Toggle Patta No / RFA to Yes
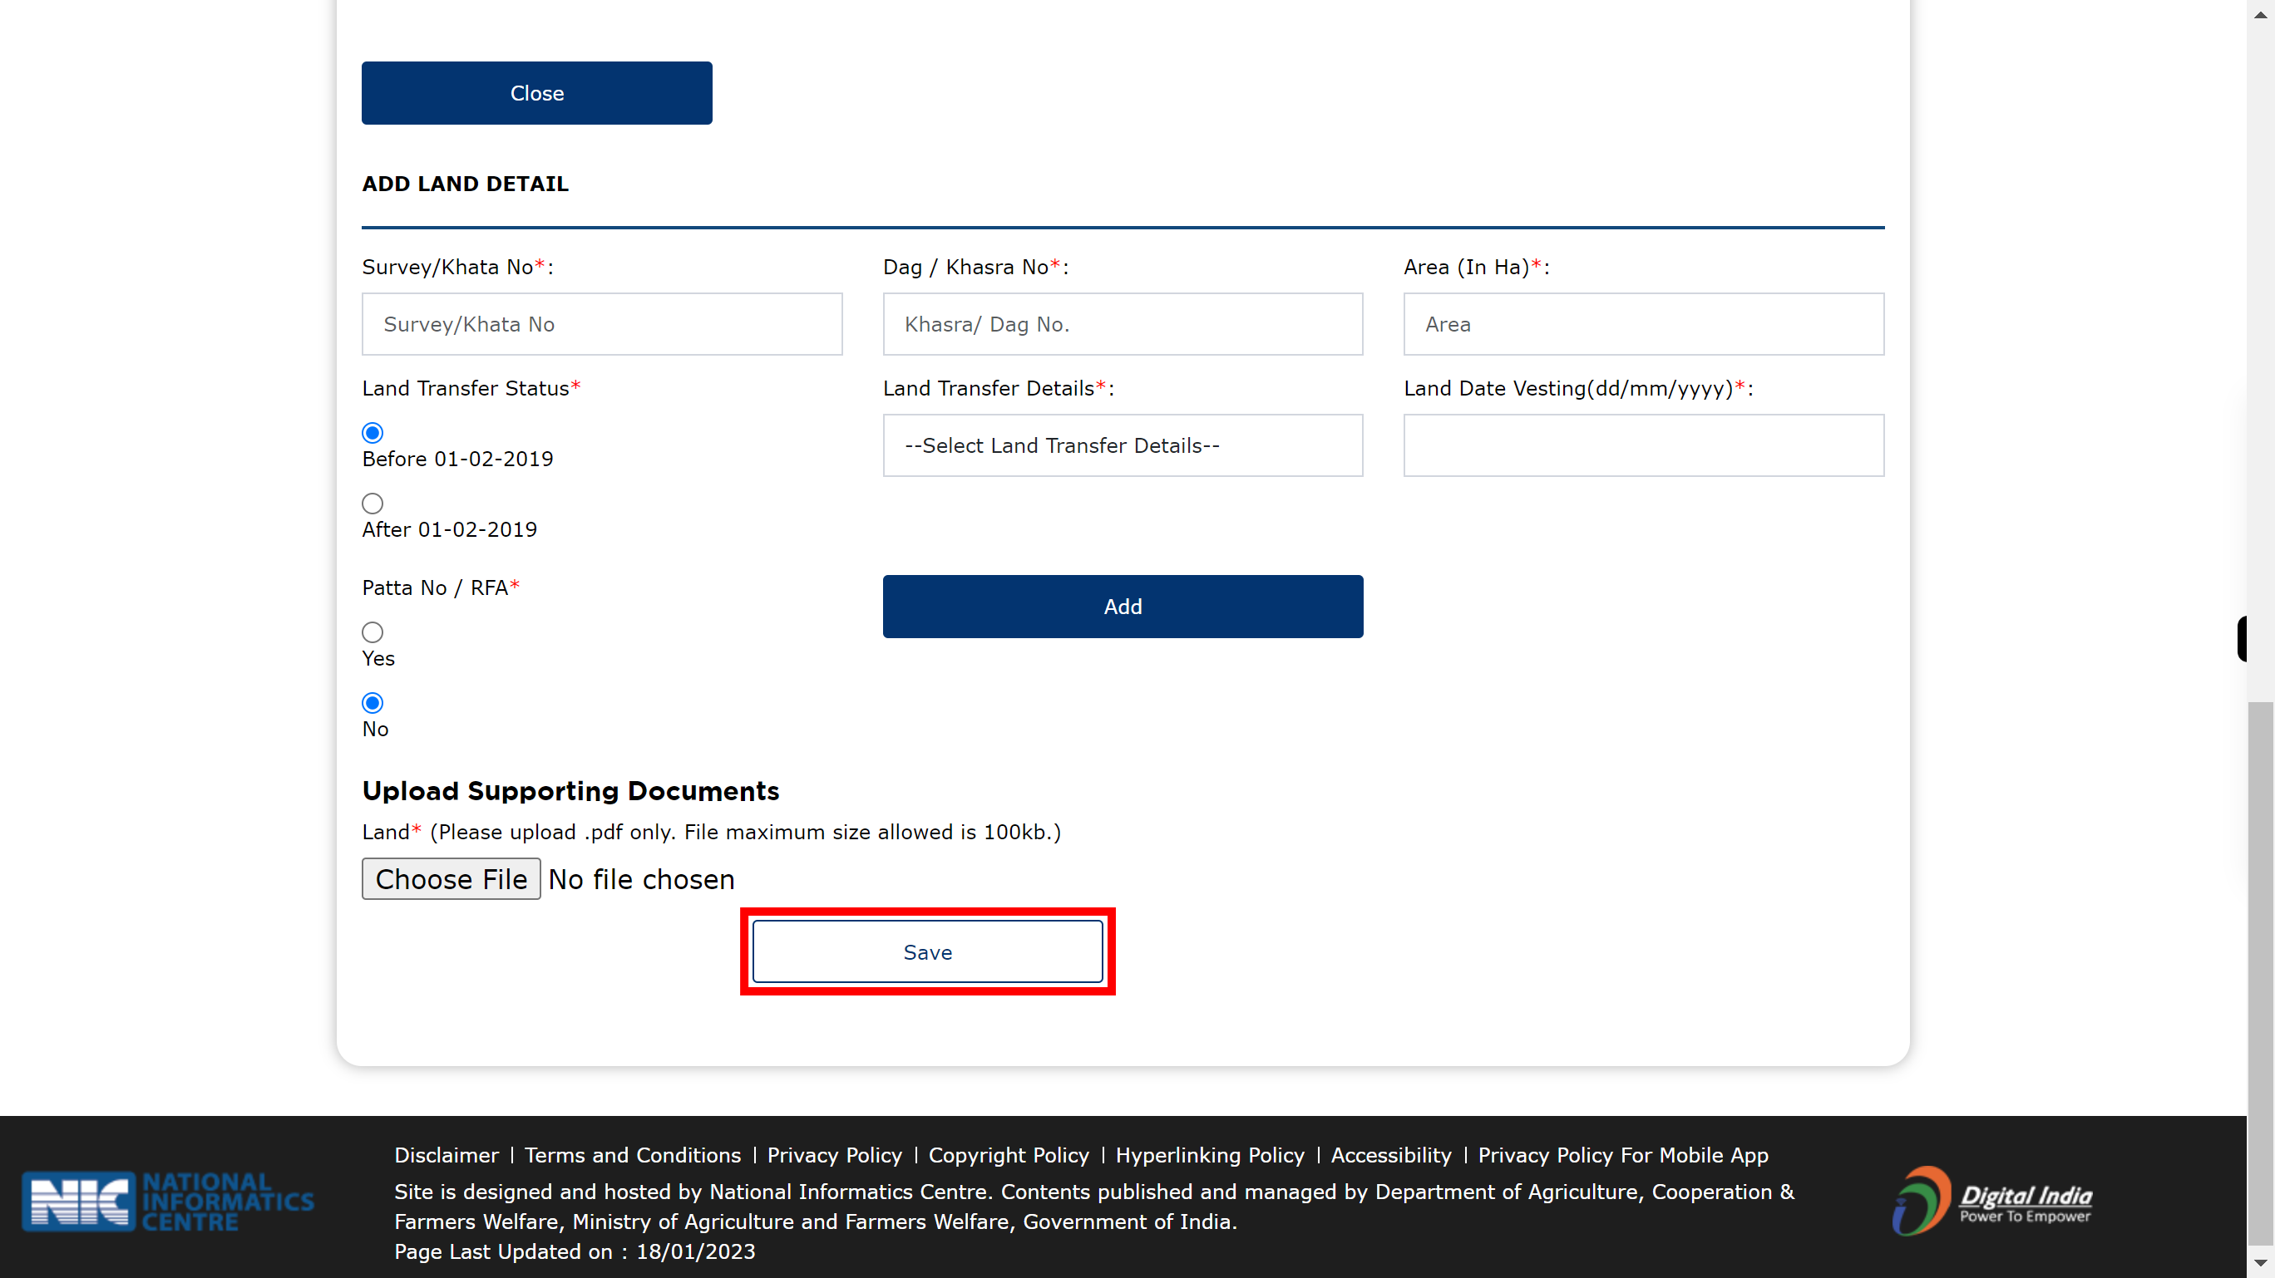2275x1278 pixels. click(372, 632)
